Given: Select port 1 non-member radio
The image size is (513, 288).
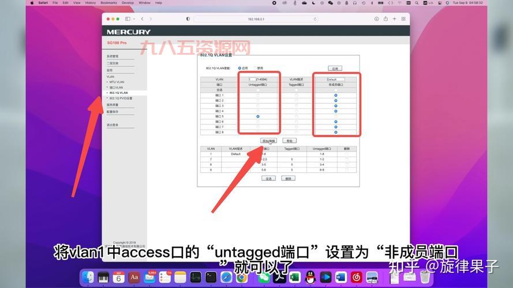Looking at the screenshot, I should tap(336, 96).
